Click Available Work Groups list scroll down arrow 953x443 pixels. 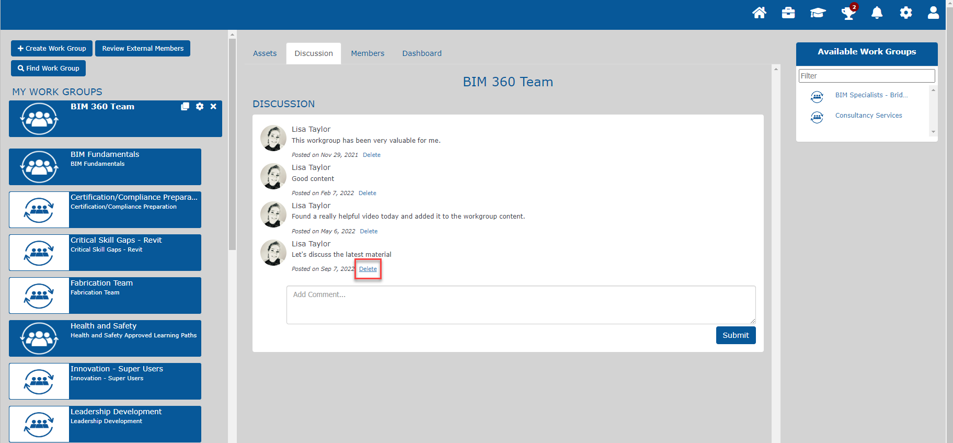(933, 132)
